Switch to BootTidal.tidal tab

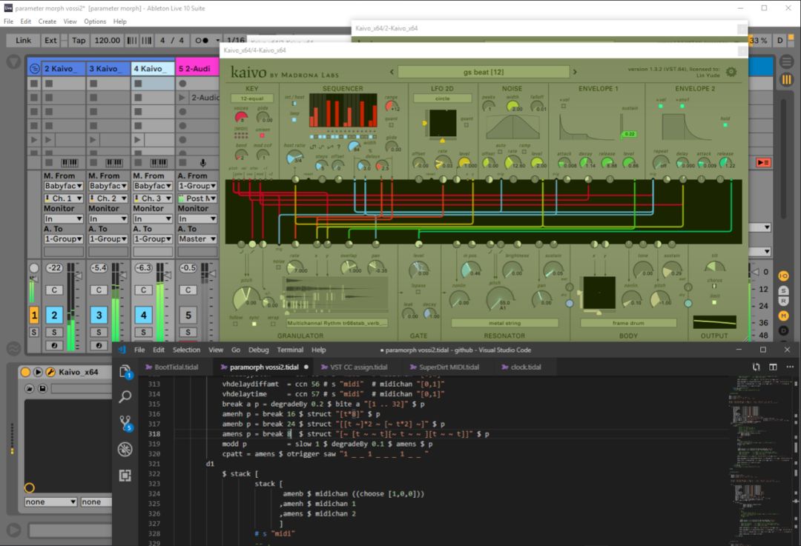[x=177, y=367]
